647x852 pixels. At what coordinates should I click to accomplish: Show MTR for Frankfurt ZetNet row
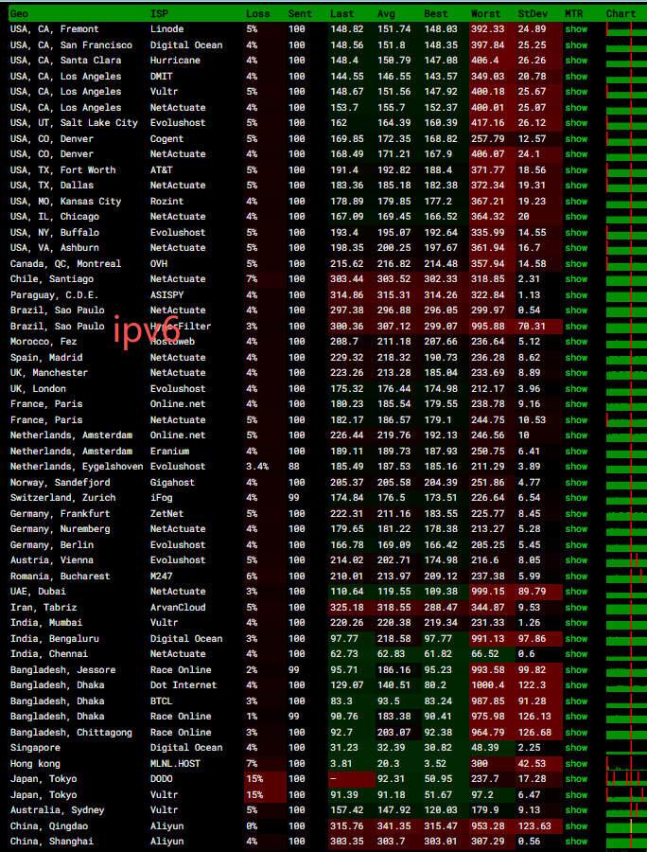[576, 514]
